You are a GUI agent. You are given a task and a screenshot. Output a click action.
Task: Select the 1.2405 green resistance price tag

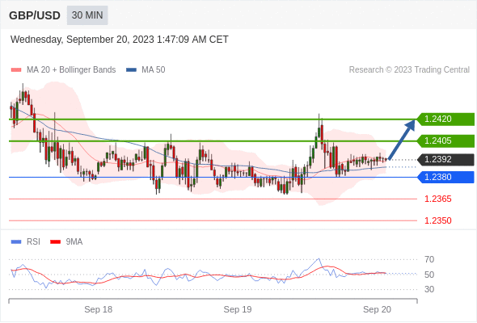[x=445, y=141]
